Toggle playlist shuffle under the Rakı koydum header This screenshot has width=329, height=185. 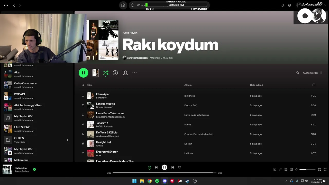tap(106, 73)
